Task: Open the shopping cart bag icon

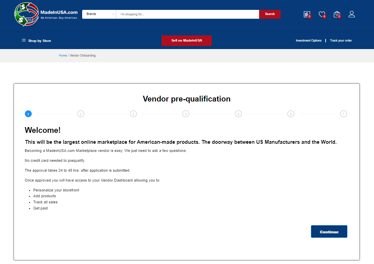Action: click(x=337, y=14)
